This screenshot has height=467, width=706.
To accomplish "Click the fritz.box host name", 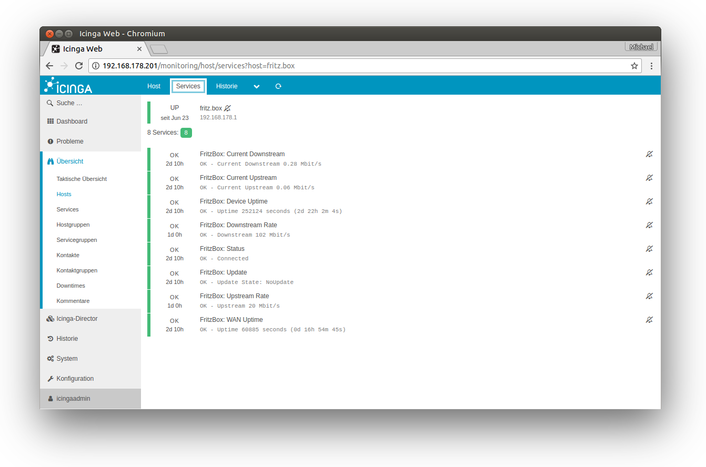I will point(211,108).
